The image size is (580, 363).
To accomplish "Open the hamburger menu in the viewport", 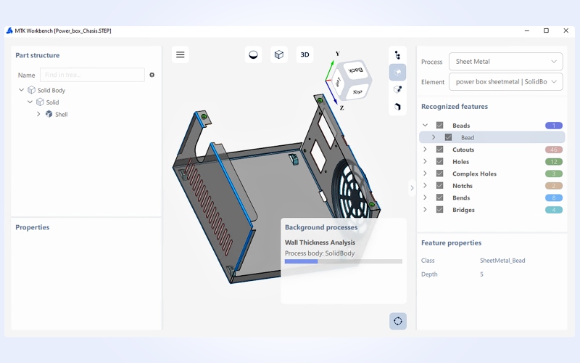I will pos(181,54).
